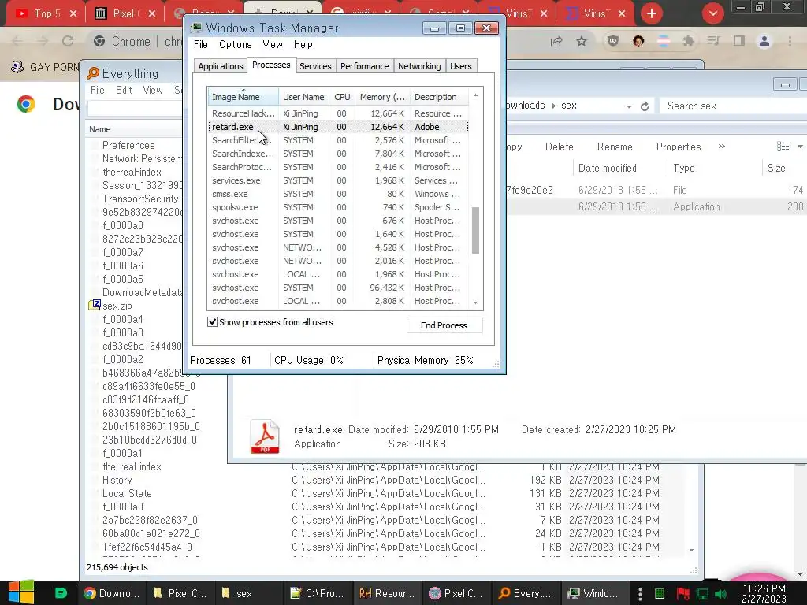Sort processes by Description column
Viewport: 807px width, 605px height.
439,97
